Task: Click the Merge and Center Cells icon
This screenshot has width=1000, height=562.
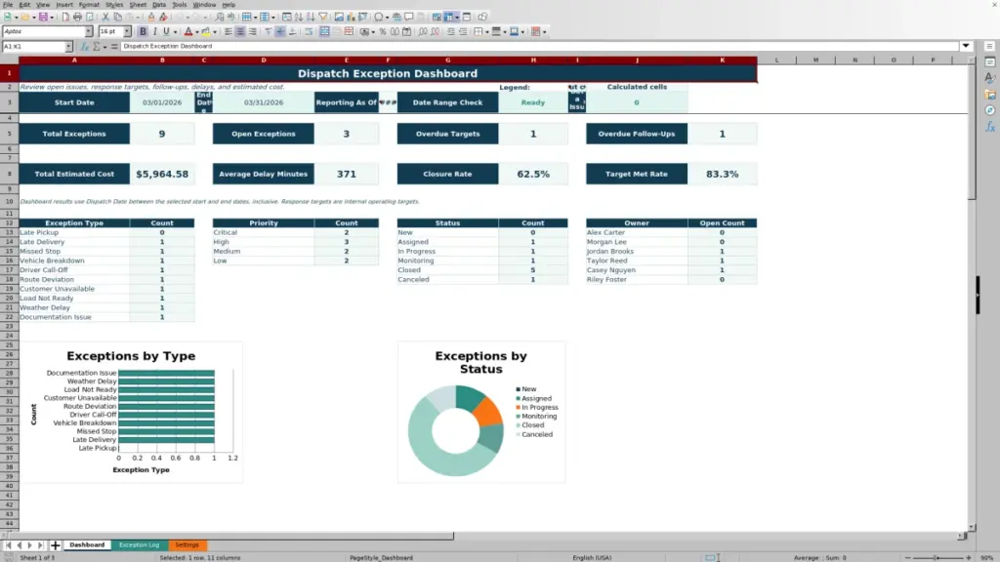Action: (x=324, y=31)
